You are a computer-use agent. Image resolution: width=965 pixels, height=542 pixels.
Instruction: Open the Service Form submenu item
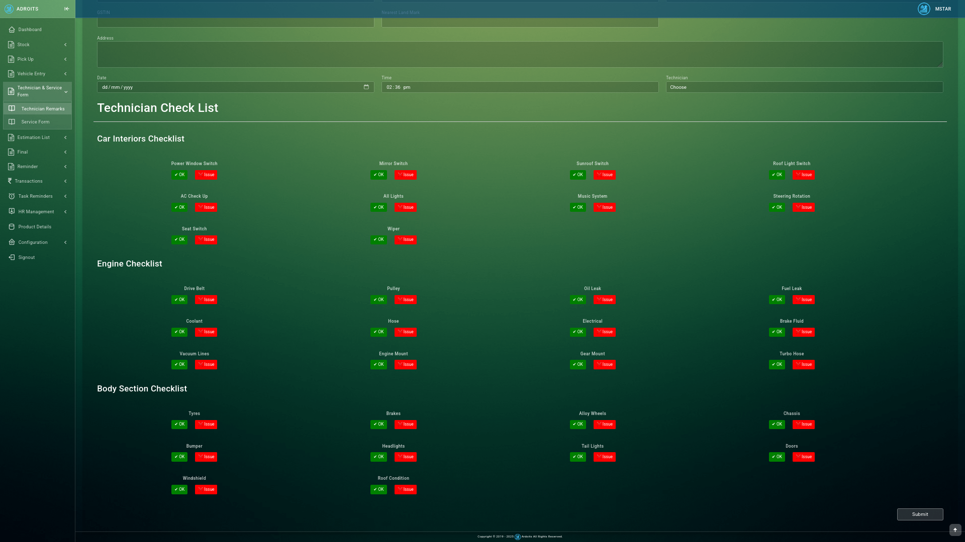click(x=35, y=122)
